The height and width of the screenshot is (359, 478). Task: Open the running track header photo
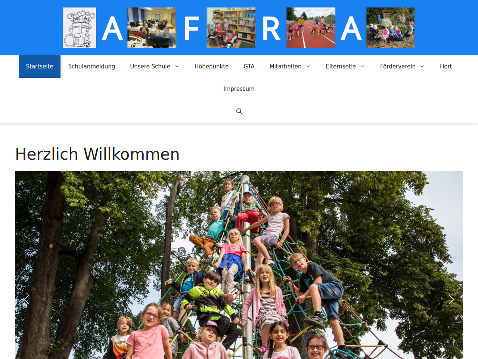pyautogui.click(x=311, y=28)
